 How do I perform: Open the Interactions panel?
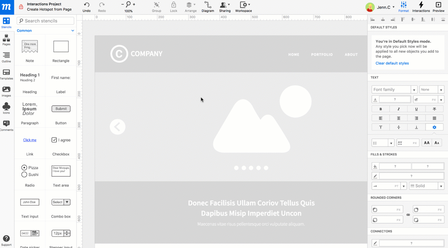click(421, 5)
